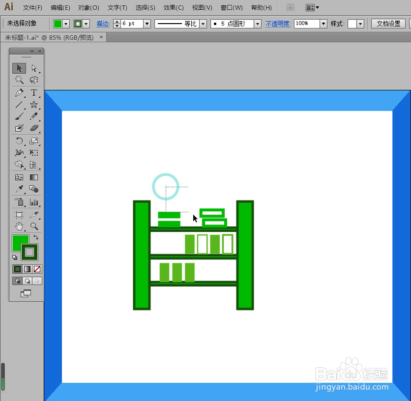Screen dimensions: 411x401
Task: Enable Draw Behind mode
Action: click(x=27, y=281)
